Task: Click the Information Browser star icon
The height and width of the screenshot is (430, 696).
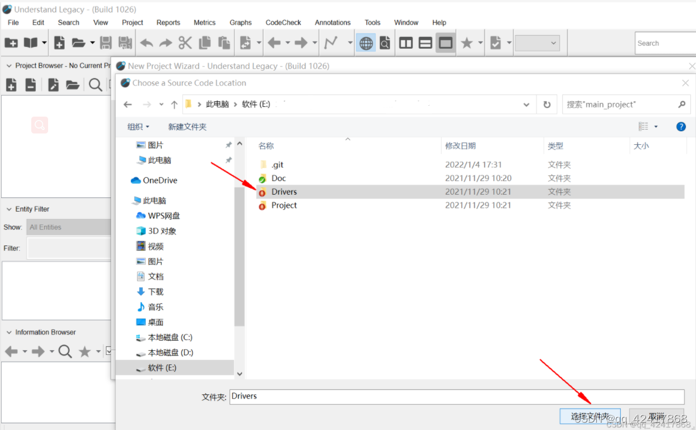Action: (84, 352)
